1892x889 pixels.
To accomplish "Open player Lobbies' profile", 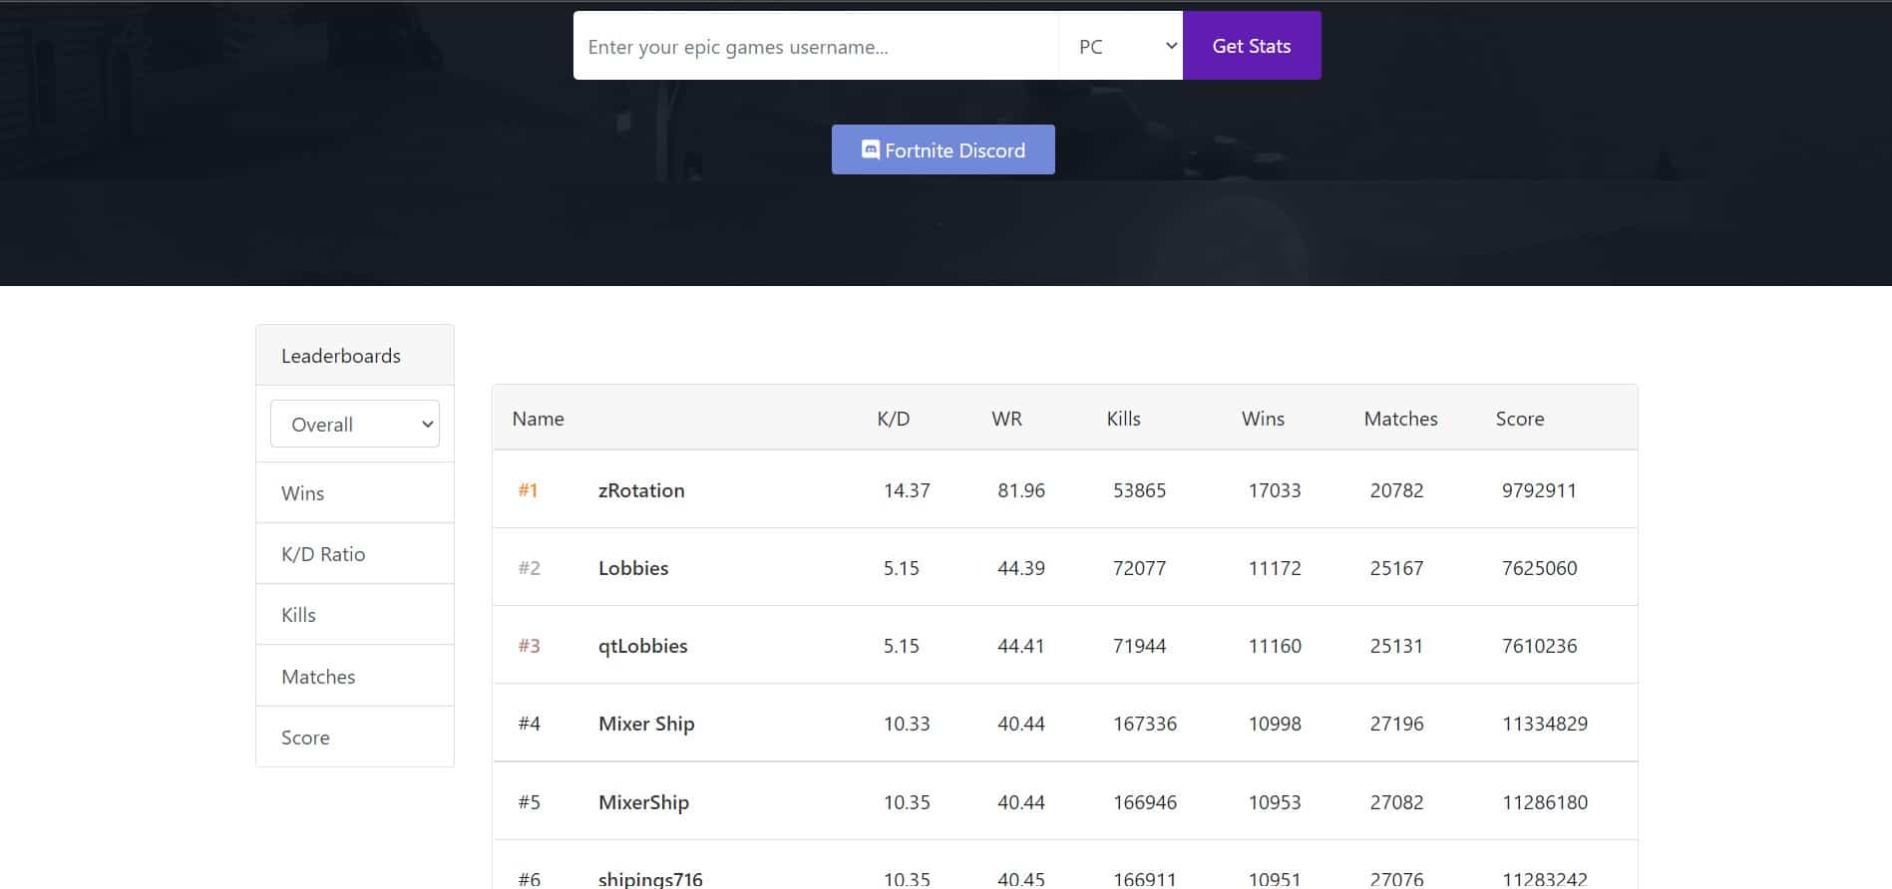I will [x=633, y=568].
